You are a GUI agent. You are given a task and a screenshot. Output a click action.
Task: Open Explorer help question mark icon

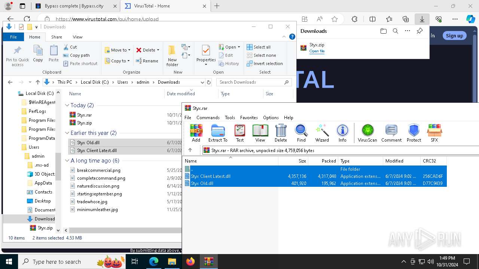292,37
